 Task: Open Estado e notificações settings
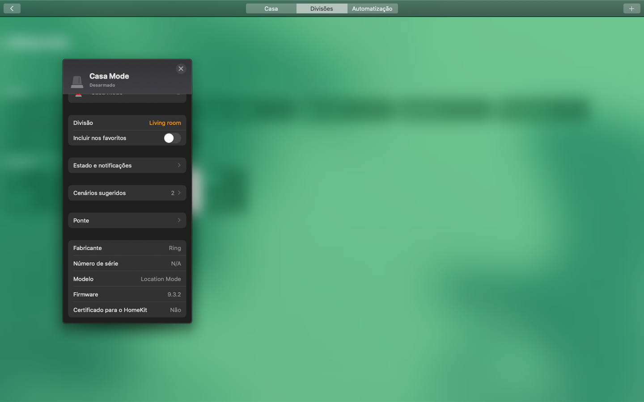tap(127, 165)
